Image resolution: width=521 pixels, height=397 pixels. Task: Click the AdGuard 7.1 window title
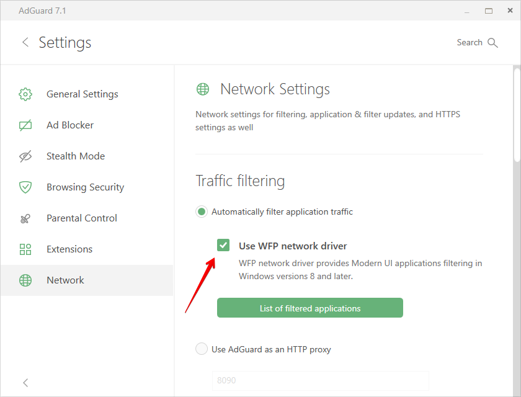[x=42, y=11]
